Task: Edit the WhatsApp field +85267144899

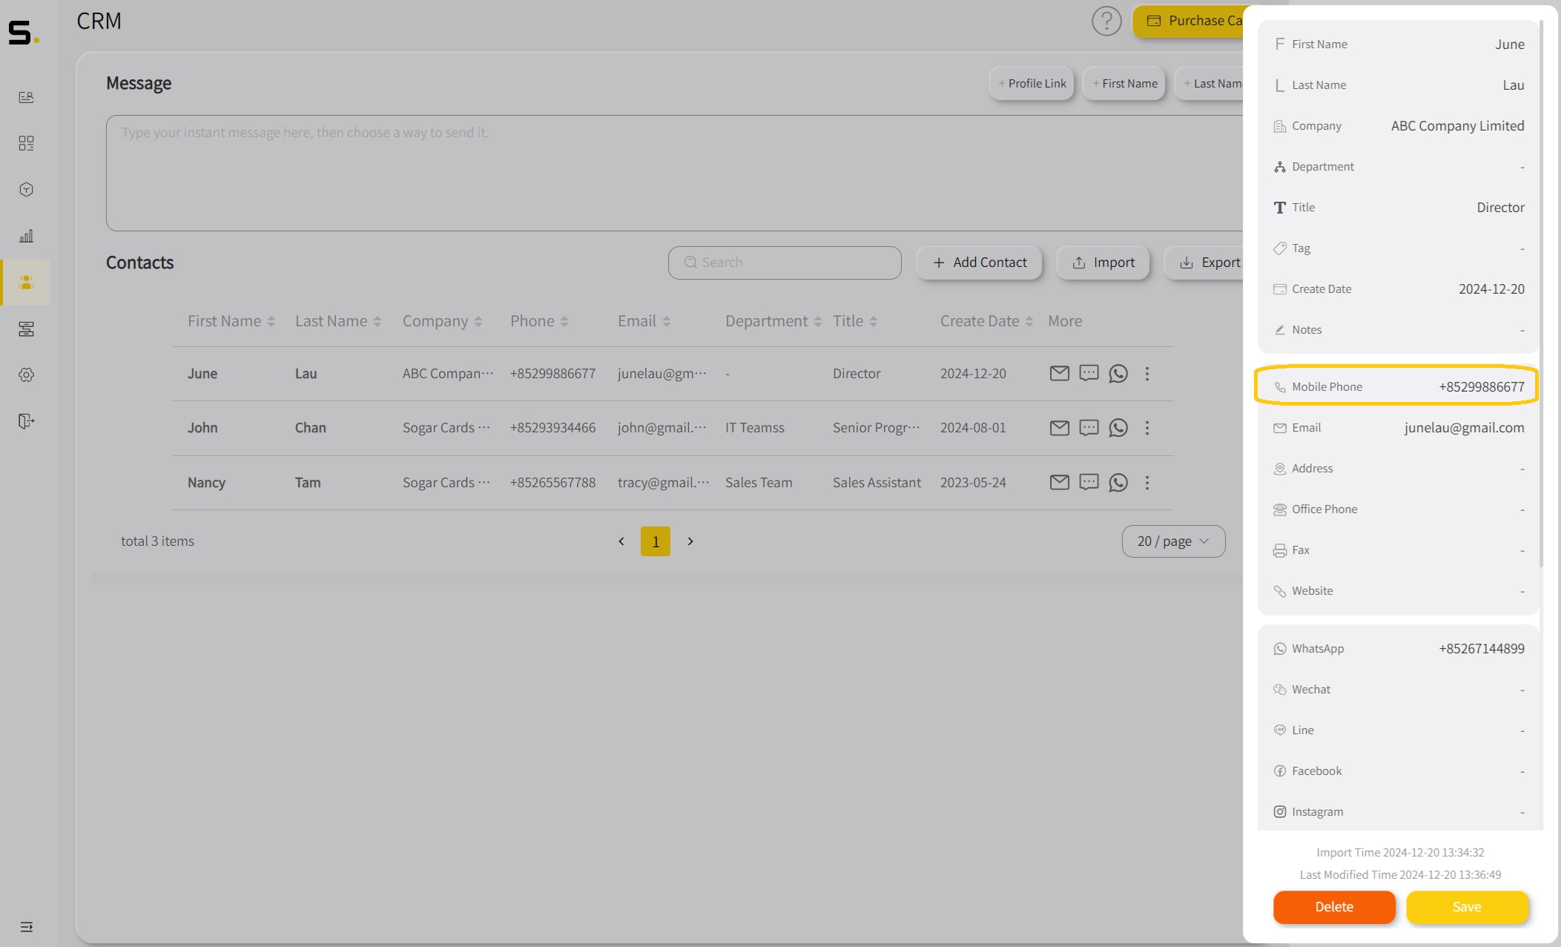Action: [x=1398, y=649]
